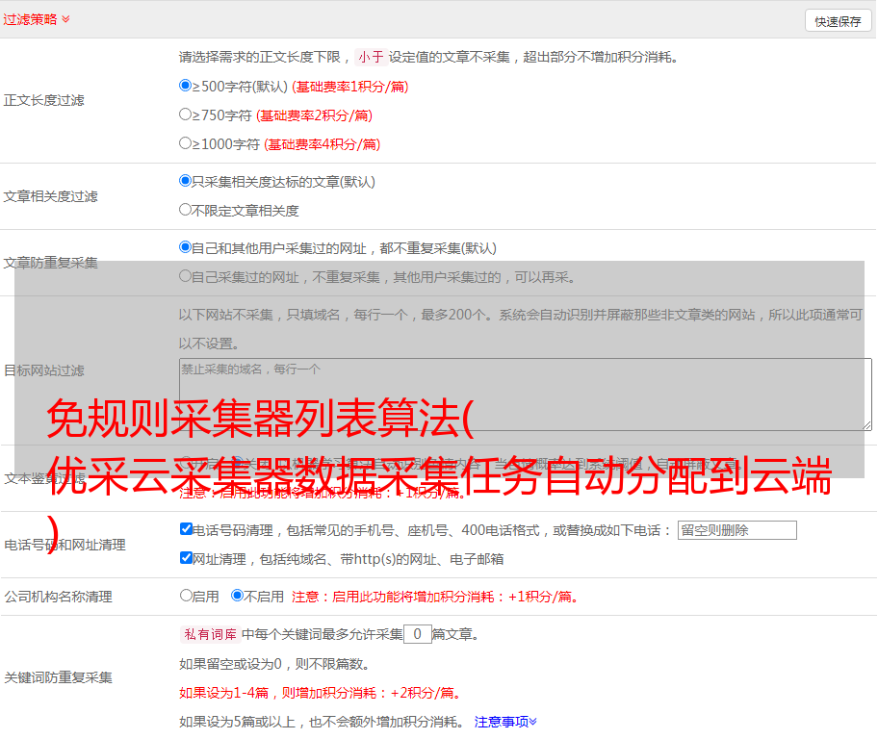878x739 pixels.
Task: Click the 私有词库 tag
Action: 211,634
